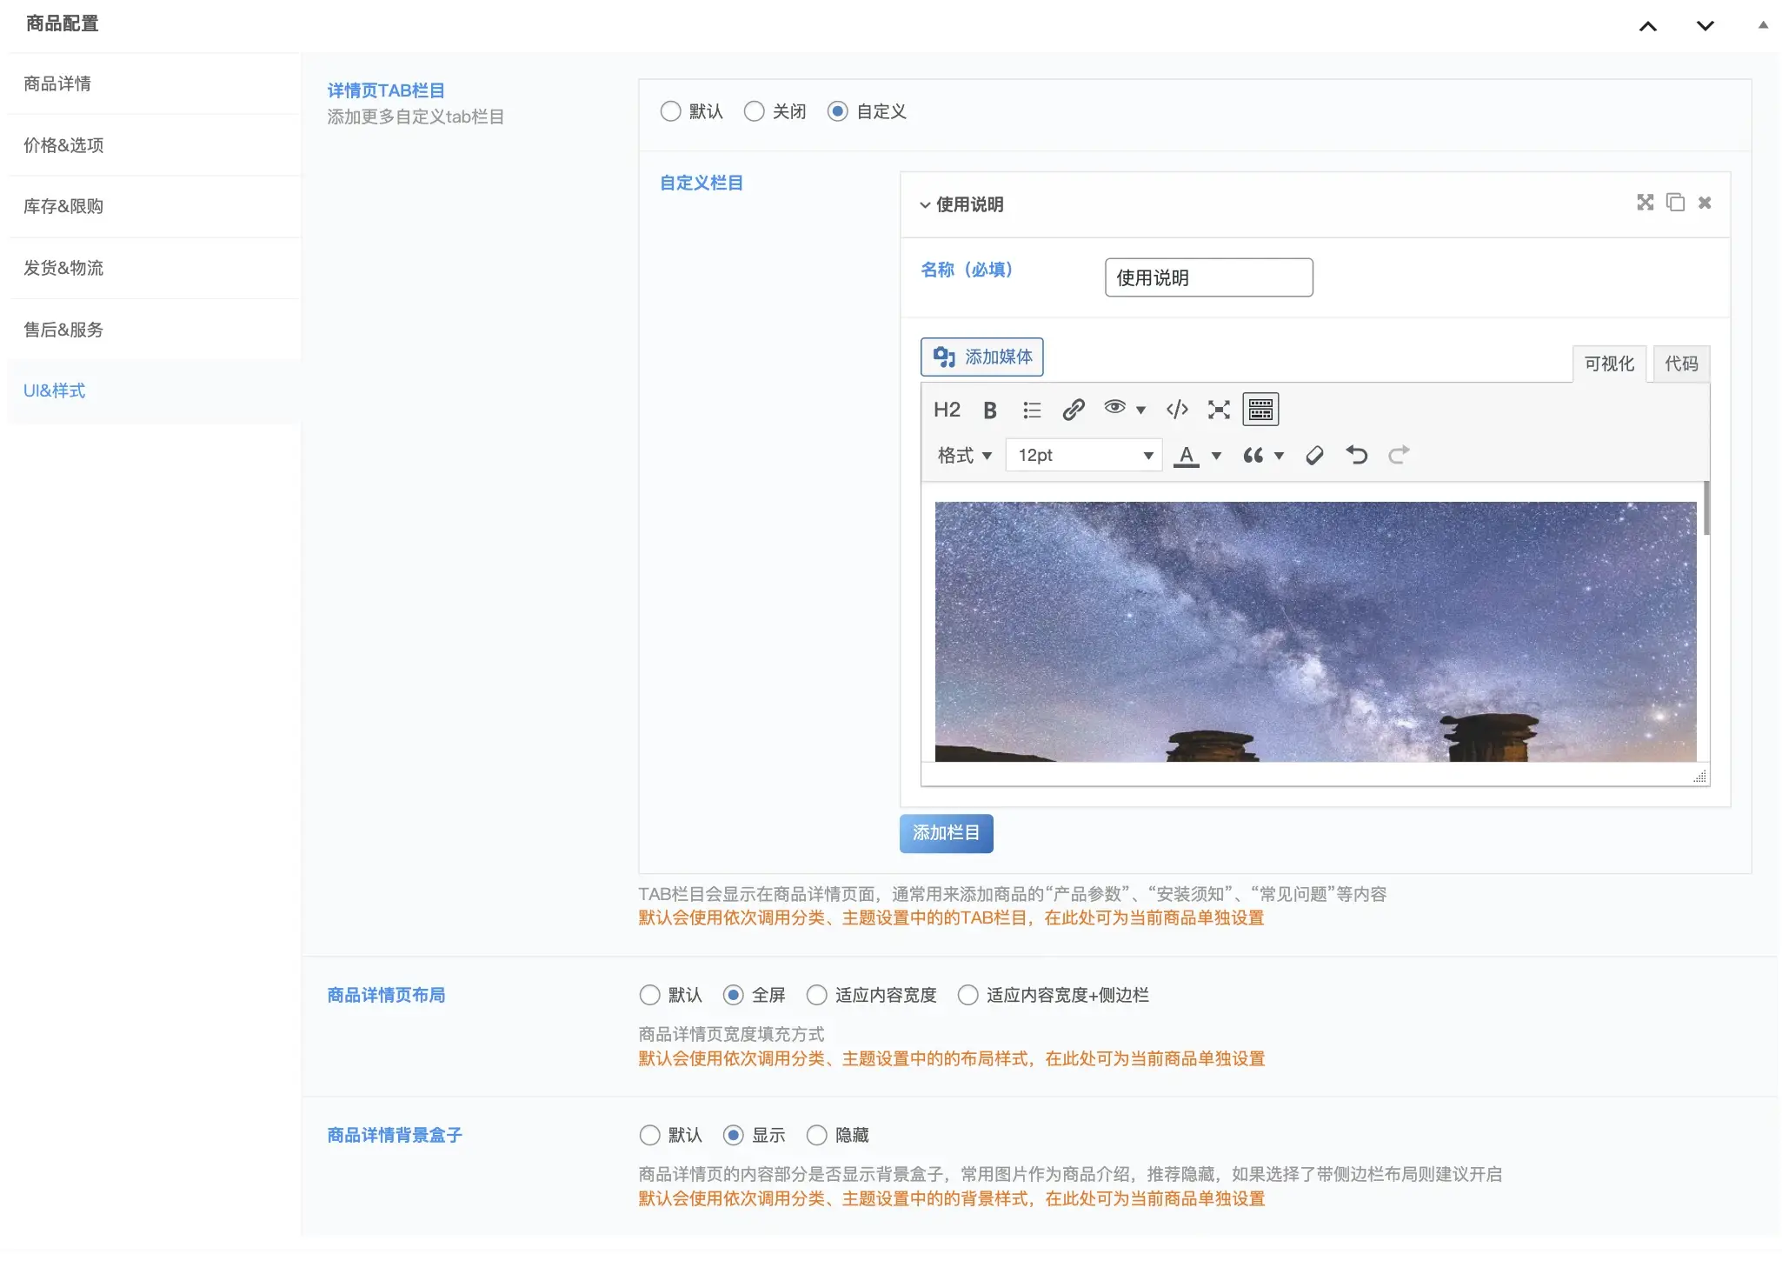Open the source code view icon
Viewport: 1782px width, 1261px height.
[1176, 409]
